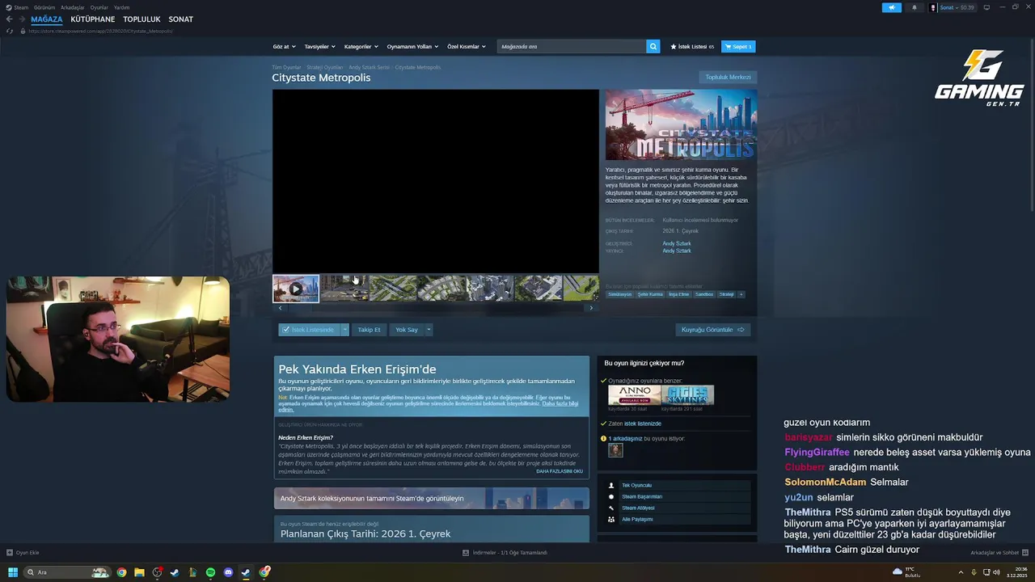Focus the Windows taskbar Ara search box

point(67,572)
